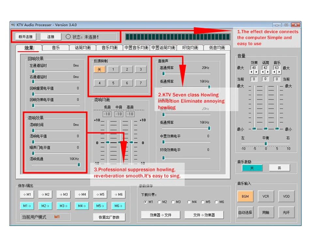This screenshot has height=240, width=310.
Task: Decrease the 话筒 max volume with left arrow
Action: [x=263, y=72]
